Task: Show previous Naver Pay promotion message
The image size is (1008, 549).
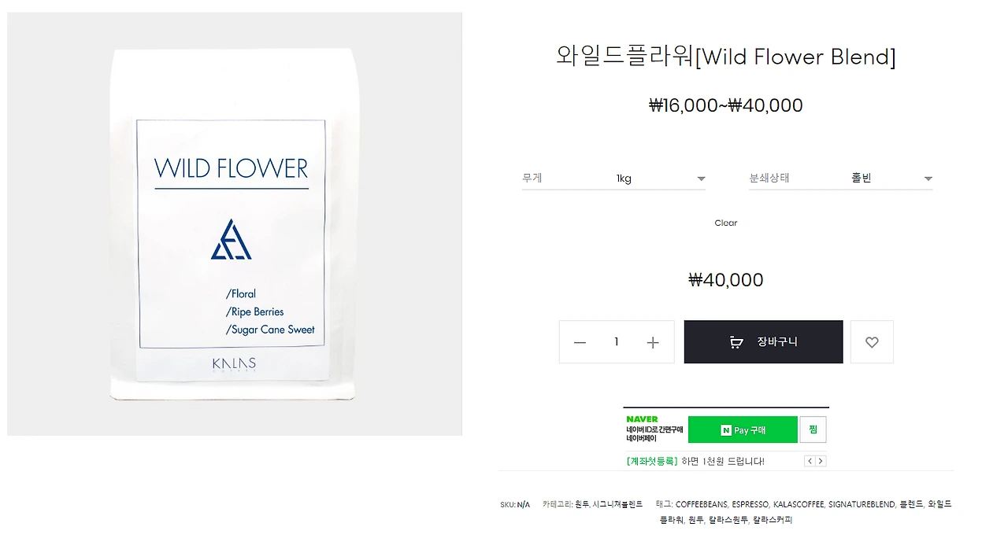Action: 810,461
